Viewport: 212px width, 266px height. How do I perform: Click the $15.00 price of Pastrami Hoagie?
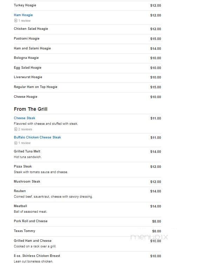click(x=156, y=39)
